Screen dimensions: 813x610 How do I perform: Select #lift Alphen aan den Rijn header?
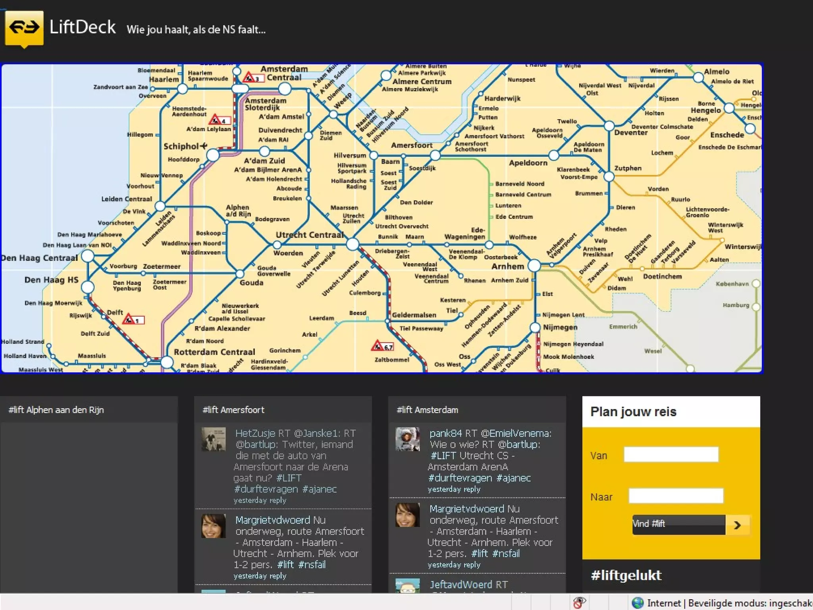click(x=56, y=410)
